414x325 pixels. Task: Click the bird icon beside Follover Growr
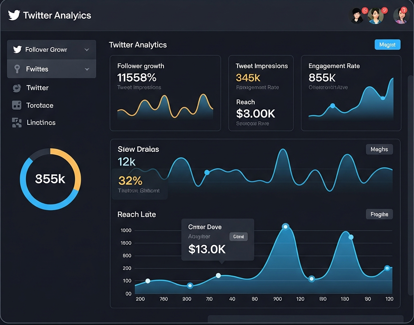(x=17, y=50)
